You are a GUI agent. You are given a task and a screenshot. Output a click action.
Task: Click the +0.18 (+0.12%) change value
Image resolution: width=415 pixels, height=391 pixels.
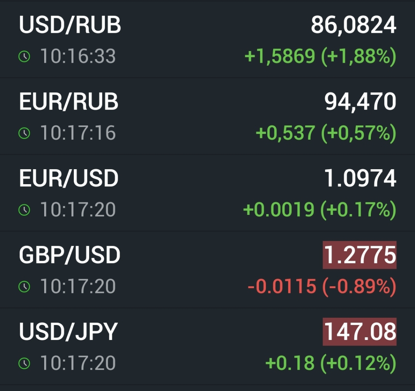click(331, 363)
